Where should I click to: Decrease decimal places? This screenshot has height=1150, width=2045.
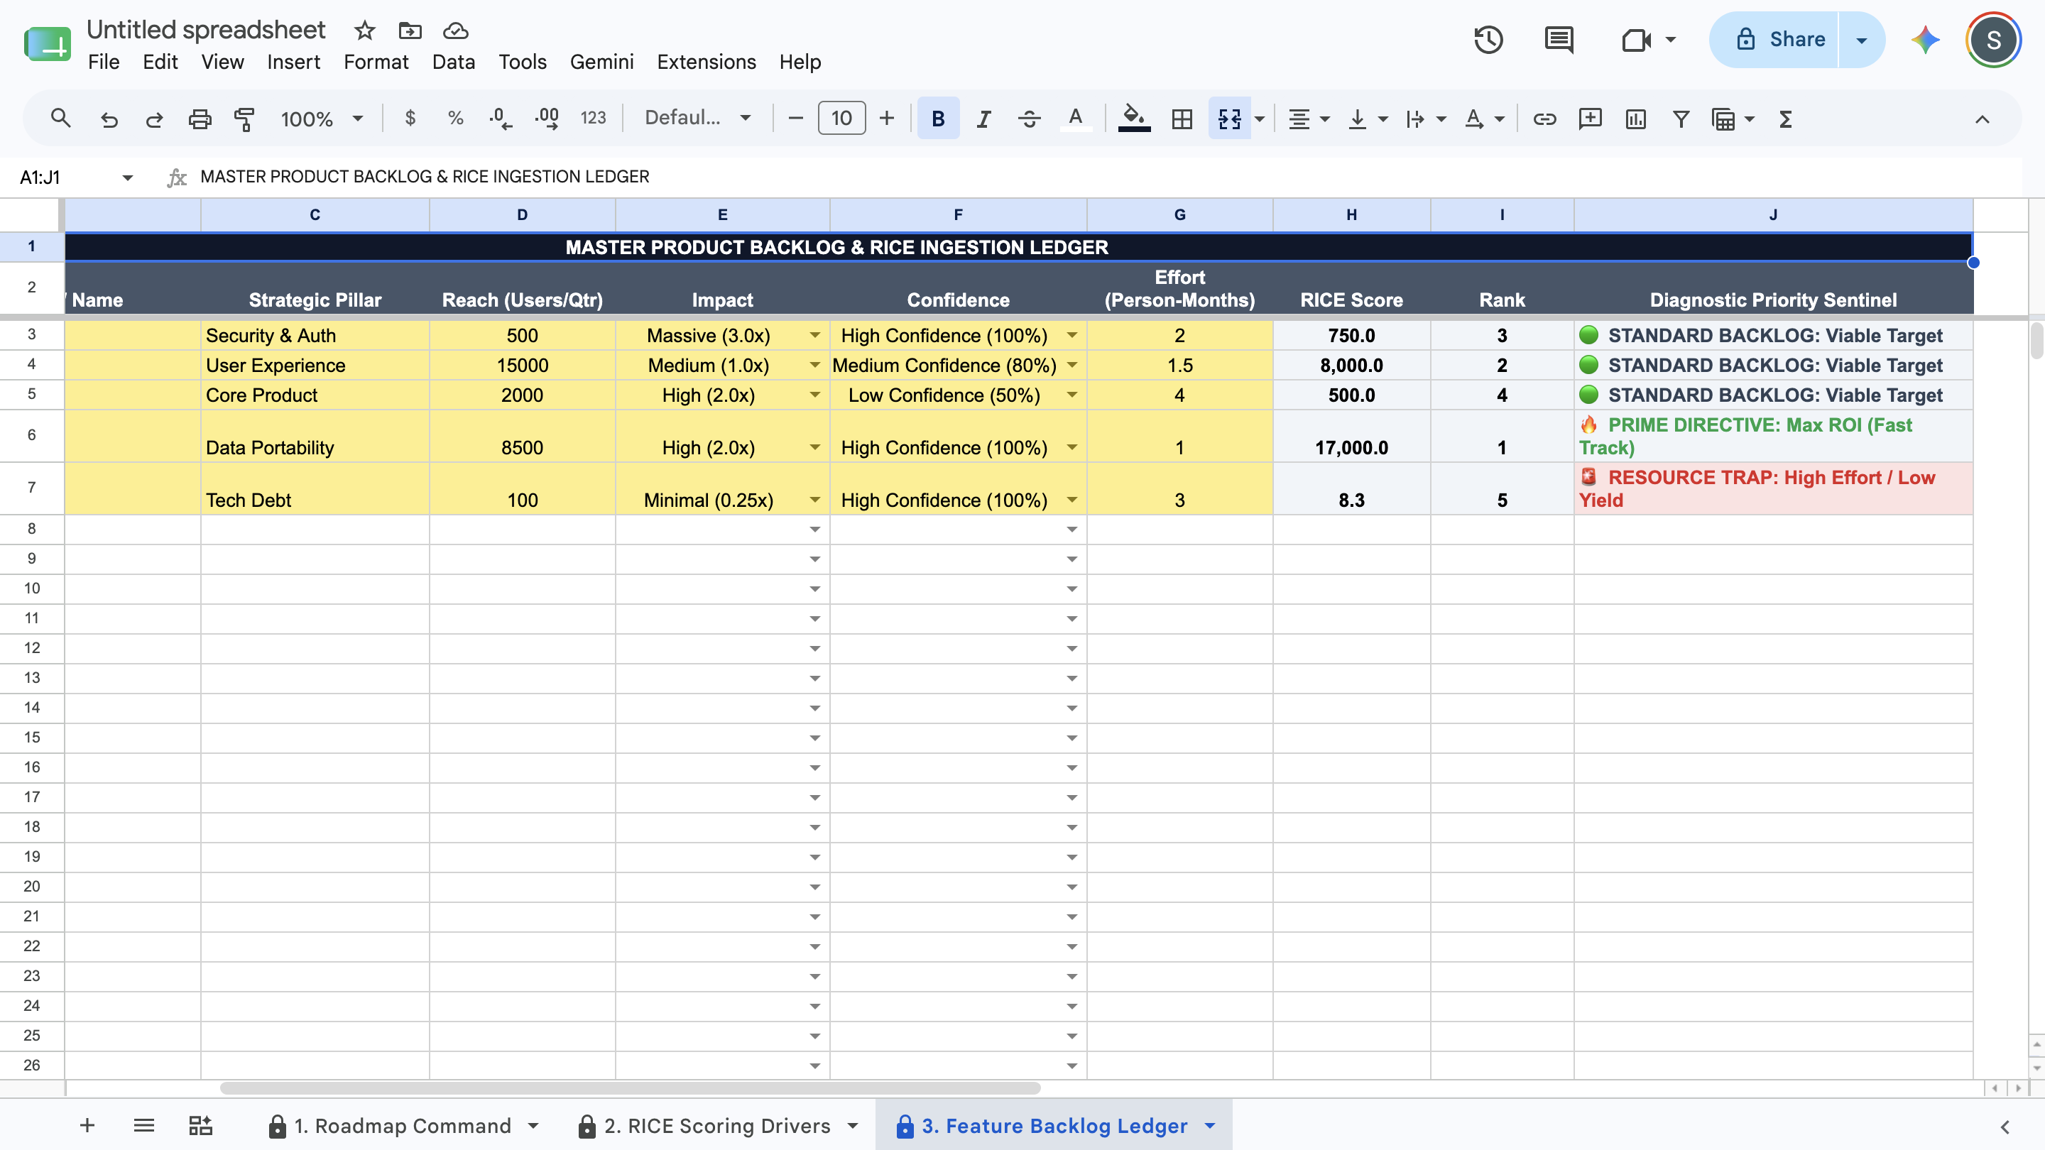point(500,119)
